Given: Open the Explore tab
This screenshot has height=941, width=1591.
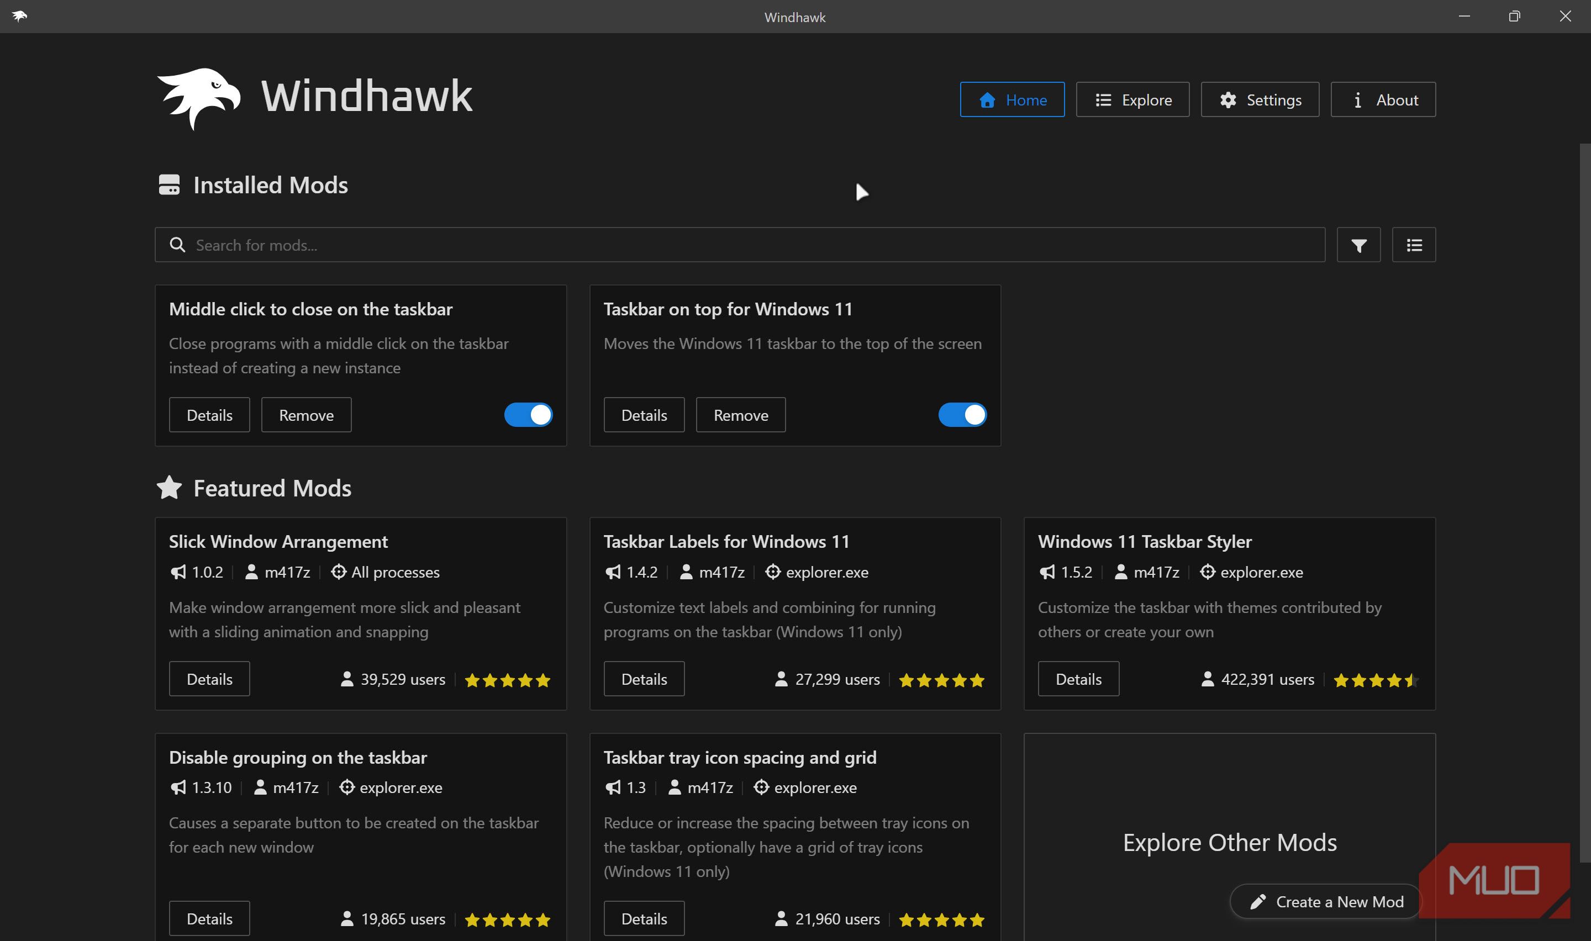Looking at the screenshot, I should click(x=1132, y=99).
